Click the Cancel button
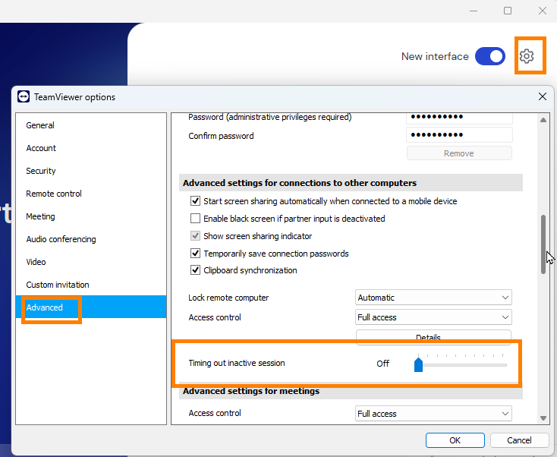The image size is (557, 457). (519, 440)
